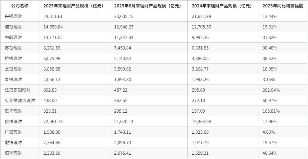Select the 贝莱德建信理财 company name cell

(20, 101)
